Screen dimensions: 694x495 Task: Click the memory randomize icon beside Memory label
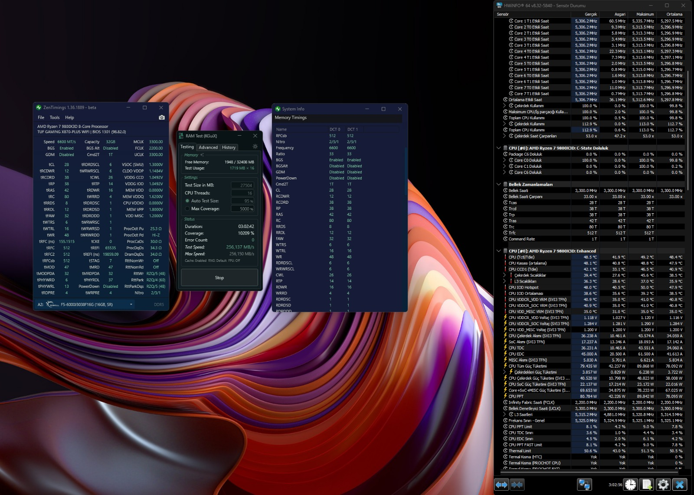tap(202, 155)
